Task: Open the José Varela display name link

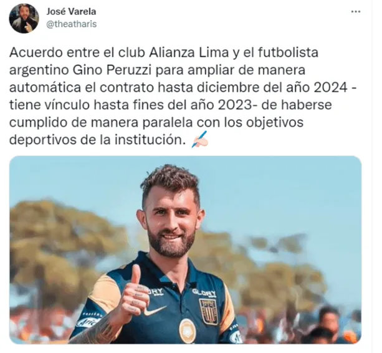Action: click(x=71, y=11)
